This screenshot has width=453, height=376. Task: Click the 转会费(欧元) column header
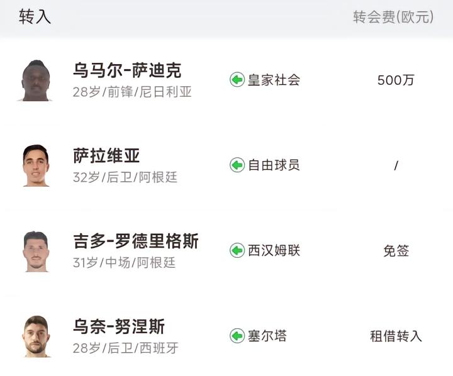(x=393, y=17)
